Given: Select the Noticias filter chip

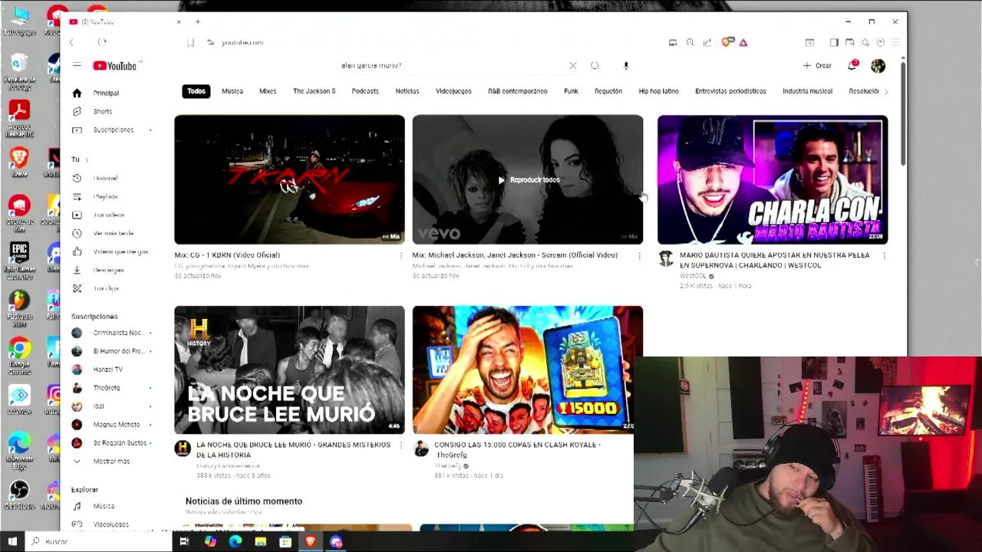Looking at the screenshot, I should tap(407, 91).
